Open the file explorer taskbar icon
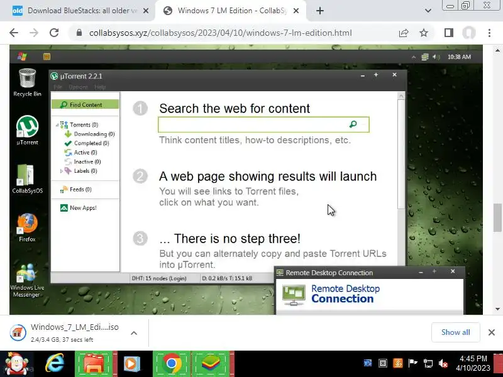The height and width of the screenshot is (377, 503). coord(94,364)
